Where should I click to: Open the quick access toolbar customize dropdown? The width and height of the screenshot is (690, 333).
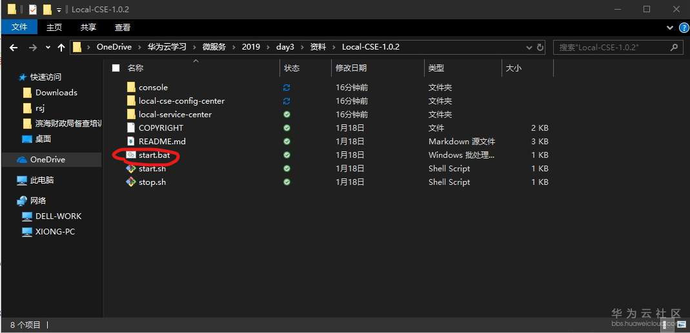(x=59, y=10)
